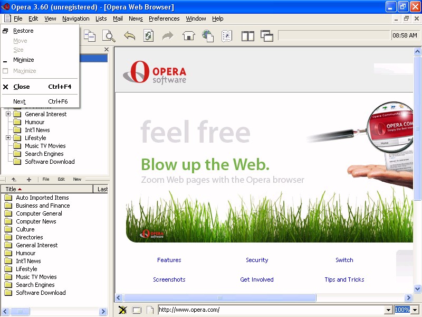Click the General Interest folder icon in tree
The image size is (422, 317).
17,114
